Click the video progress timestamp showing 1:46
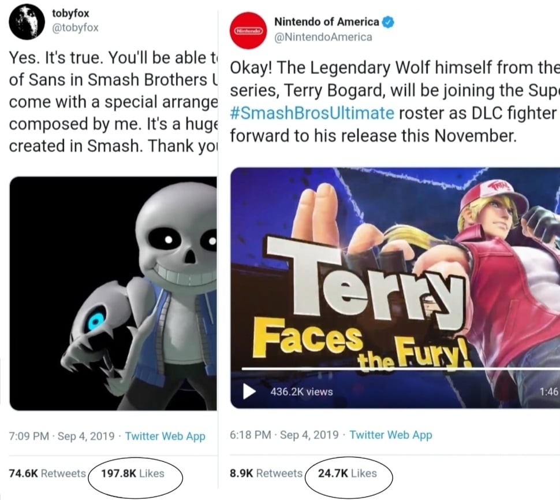 pos(549,391)
